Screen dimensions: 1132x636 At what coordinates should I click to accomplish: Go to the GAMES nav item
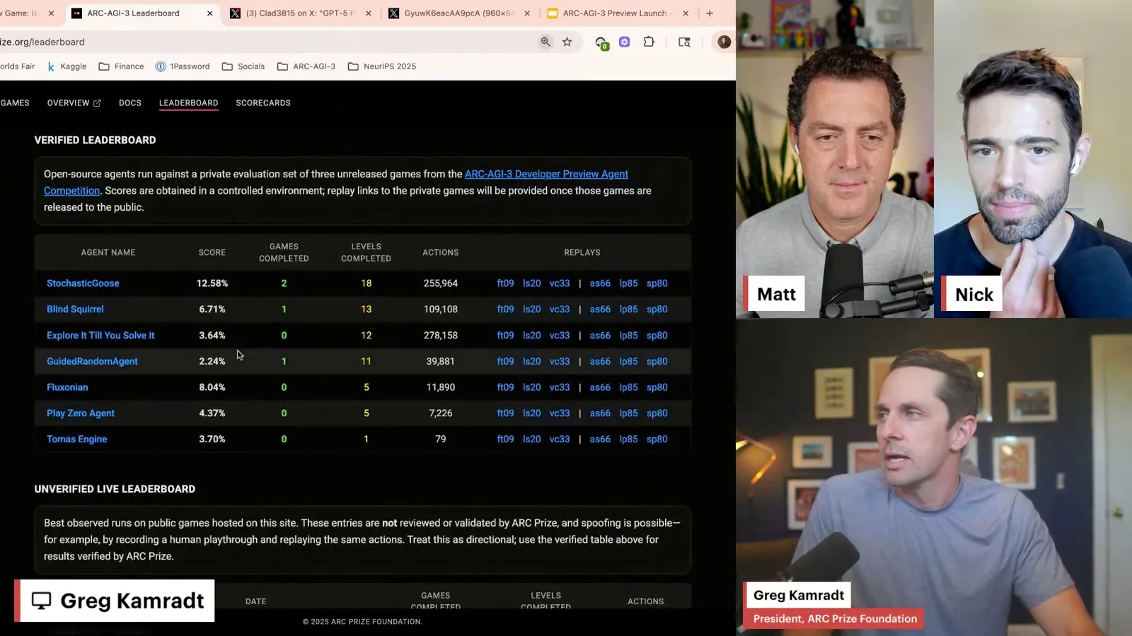pos(15,103)
